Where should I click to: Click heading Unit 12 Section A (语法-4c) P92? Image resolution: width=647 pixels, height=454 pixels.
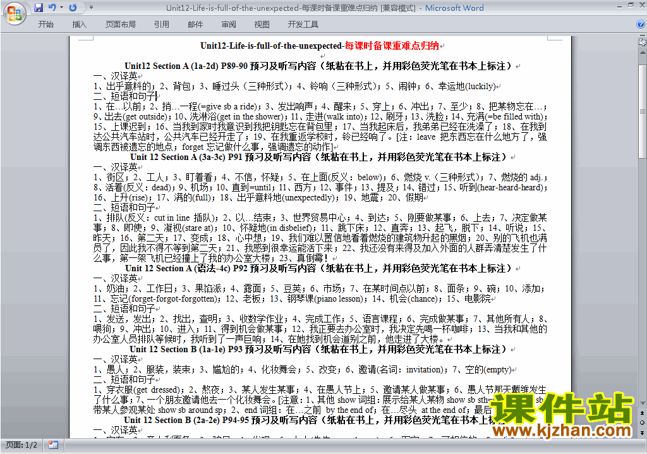pos(186,269)
